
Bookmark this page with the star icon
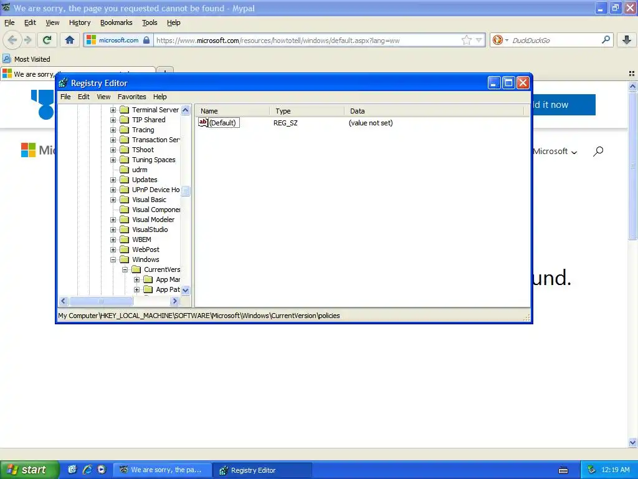[x=466, y=40]
